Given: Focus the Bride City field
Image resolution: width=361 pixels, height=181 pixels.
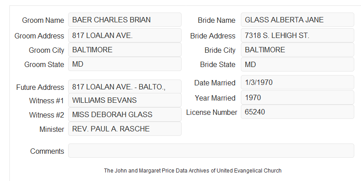Looking at the screenshot, I should tap(297, 50).
